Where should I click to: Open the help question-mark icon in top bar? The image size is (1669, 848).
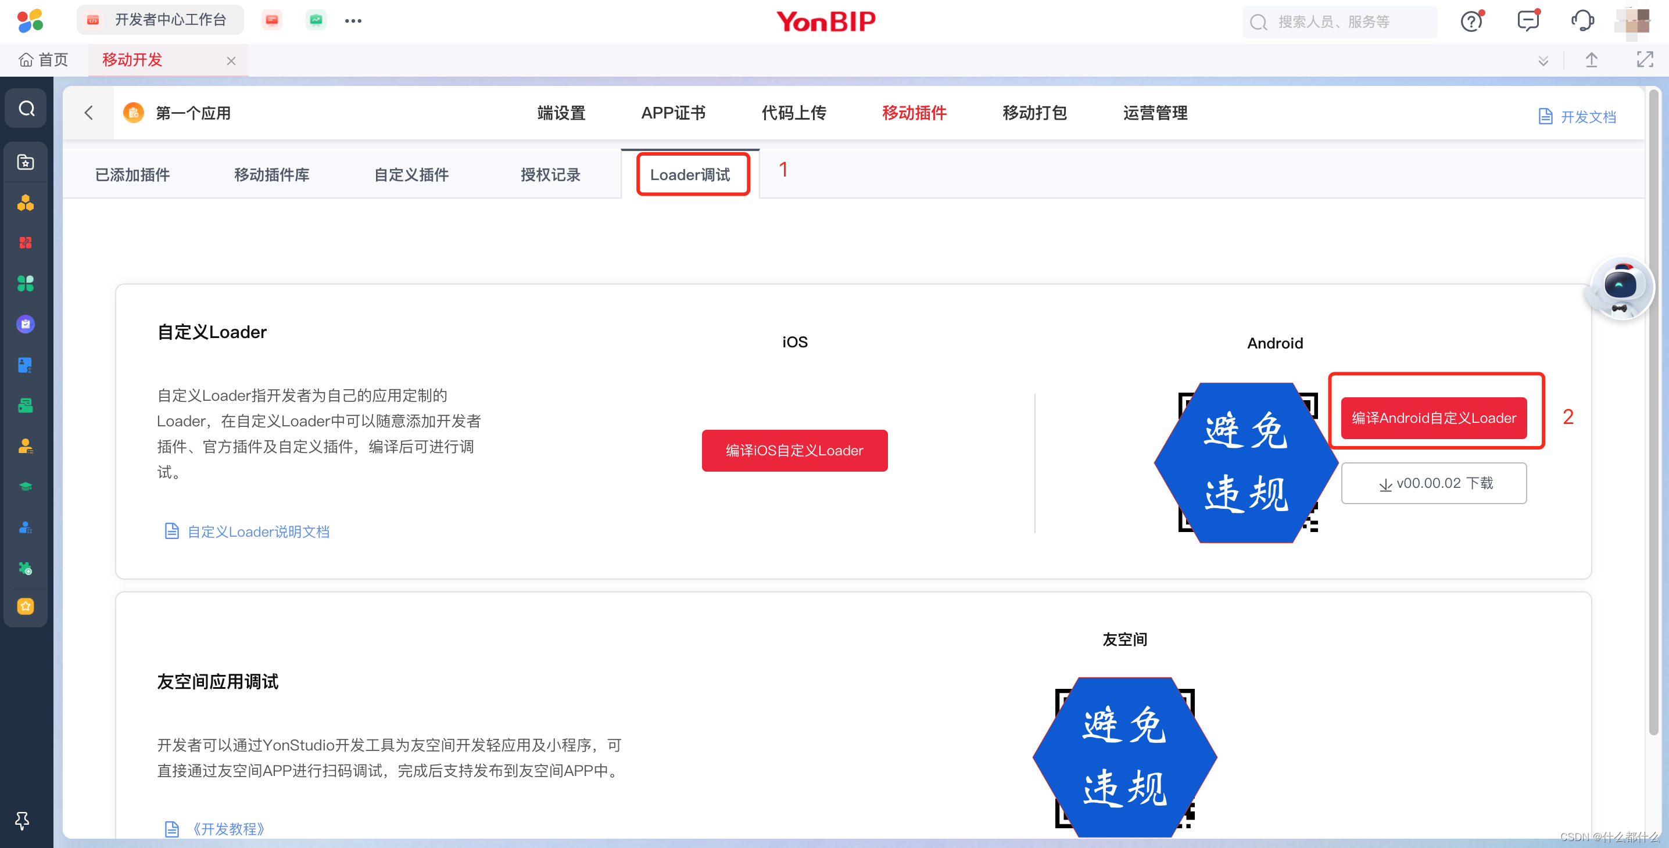click(x=1471, y=21)
